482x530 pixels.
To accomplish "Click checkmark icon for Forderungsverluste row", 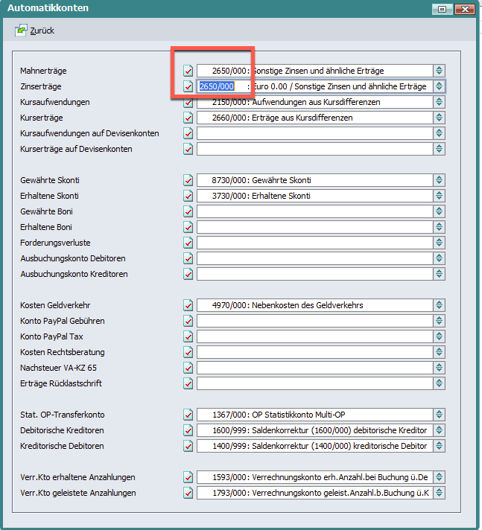I will tap(188, 243).
